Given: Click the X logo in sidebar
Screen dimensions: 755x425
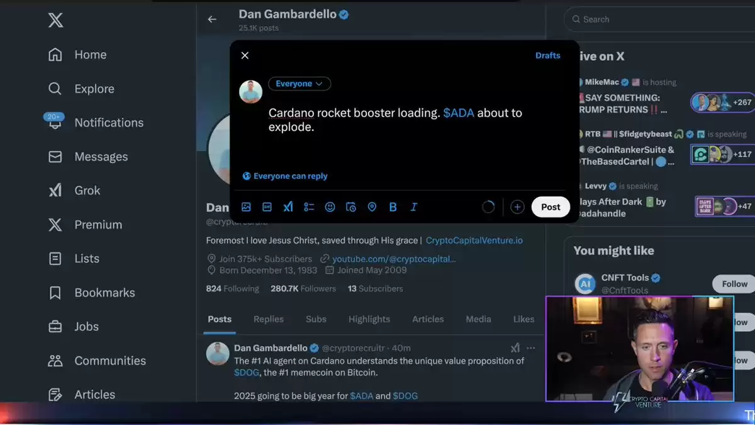Looking at the screenshot, I should click(x=55, y=20).
